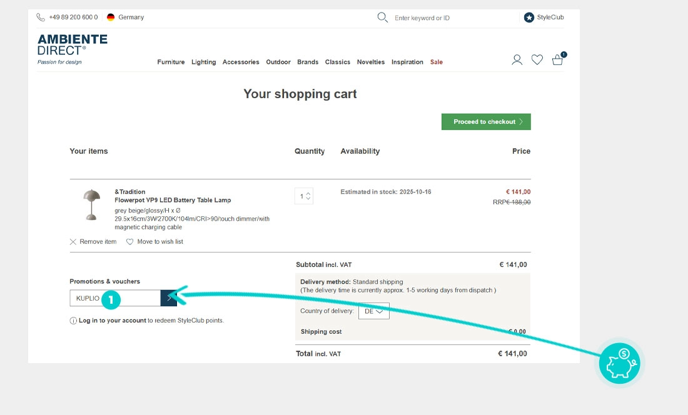The height and width of the screenshot is (415, 688).
Task: Click the phone number icon
Action: 41,17
